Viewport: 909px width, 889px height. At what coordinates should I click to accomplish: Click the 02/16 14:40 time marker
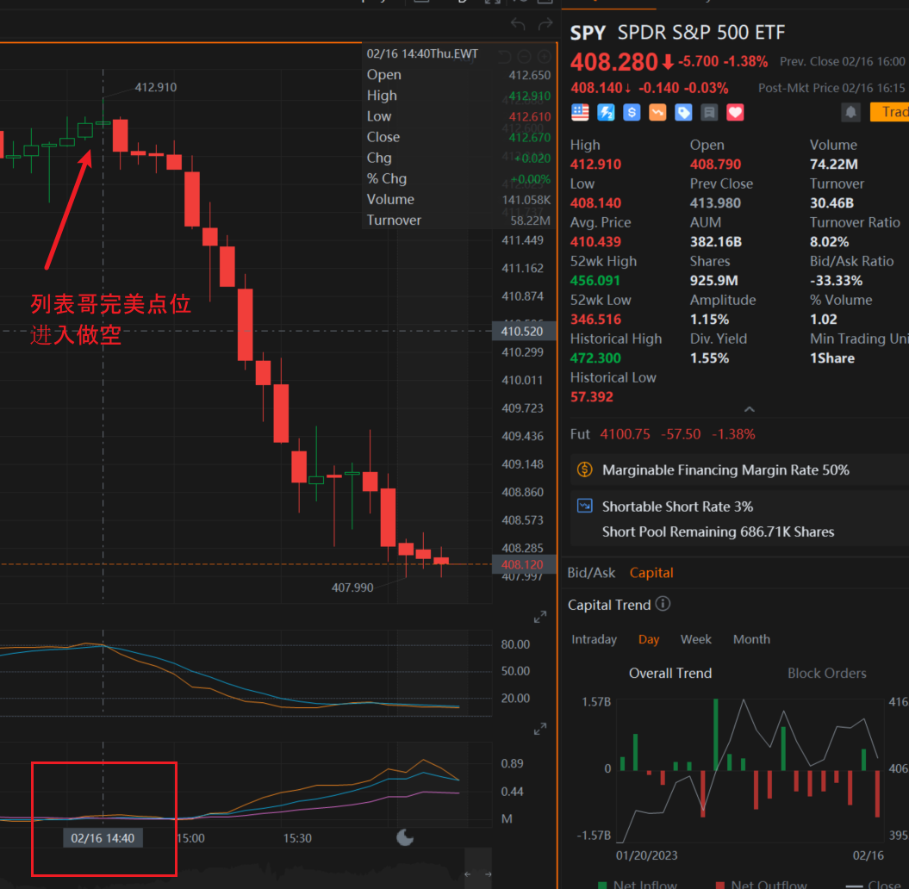(x=103, y=838)
